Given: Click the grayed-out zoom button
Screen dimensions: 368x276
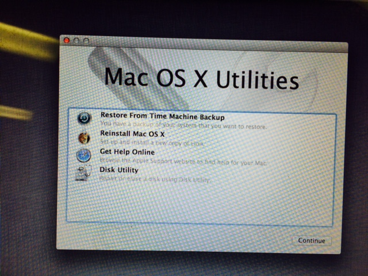Looking at the screenshot, I should pyautogui.click(x=86, y=41).
